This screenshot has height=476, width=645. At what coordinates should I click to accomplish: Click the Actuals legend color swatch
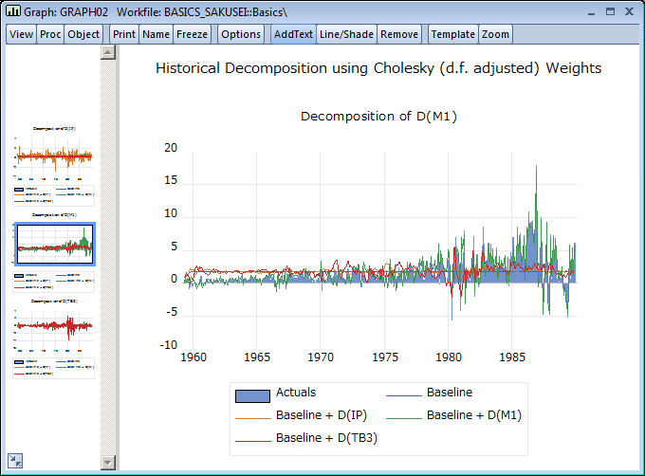pyautogui.click(x=252, y=394)
